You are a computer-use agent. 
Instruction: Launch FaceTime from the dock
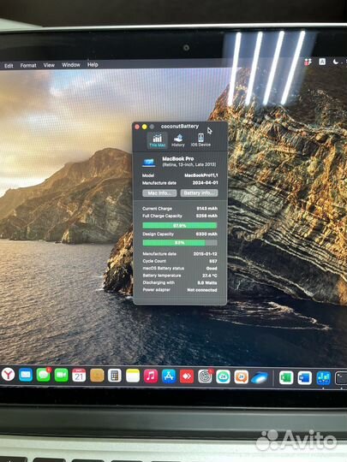click(61, 375)
